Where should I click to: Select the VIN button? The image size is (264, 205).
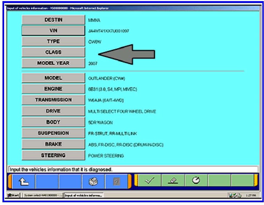pyautogui.click(x=53, y=31)
